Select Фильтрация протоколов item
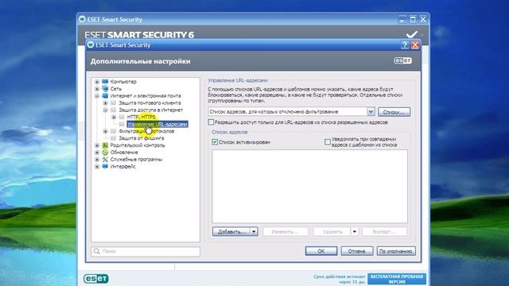509x286 pixels. 146,131
